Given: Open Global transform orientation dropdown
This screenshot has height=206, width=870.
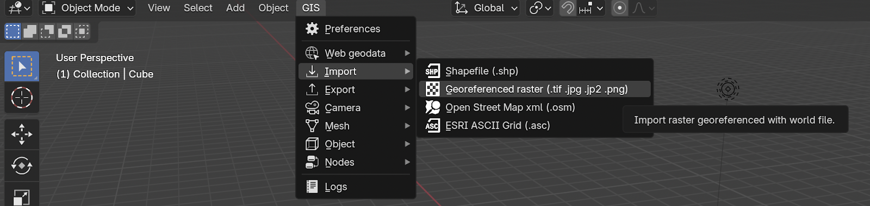Looking at the screenshot, I should pos(486,8).
